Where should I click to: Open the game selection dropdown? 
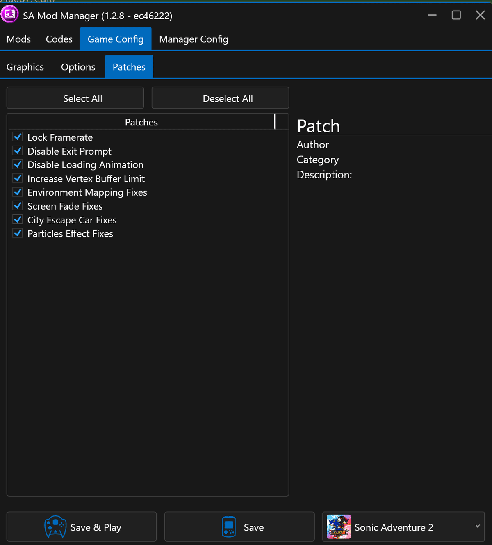477,526
